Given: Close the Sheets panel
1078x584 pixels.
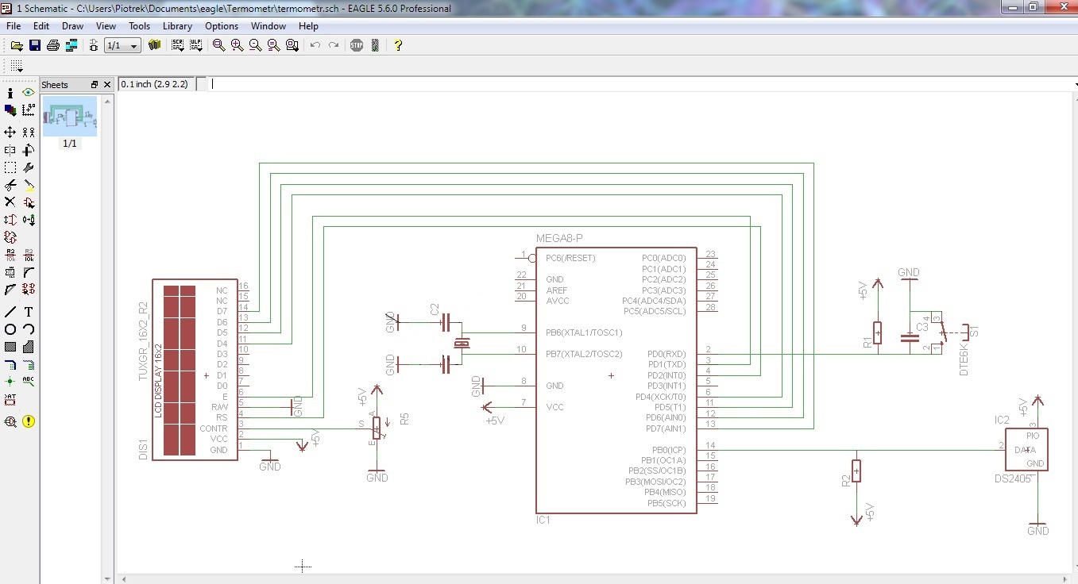Looking at the screenshot, I should [108, 85].
